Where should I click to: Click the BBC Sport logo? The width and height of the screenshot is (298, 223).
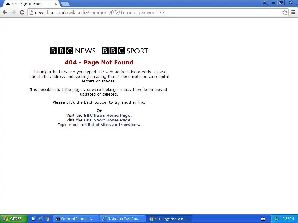[125, 51]
